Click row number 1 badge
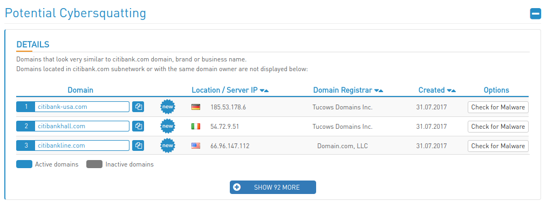The width and height of the screenshot is (547, 208). pos(25,107)
